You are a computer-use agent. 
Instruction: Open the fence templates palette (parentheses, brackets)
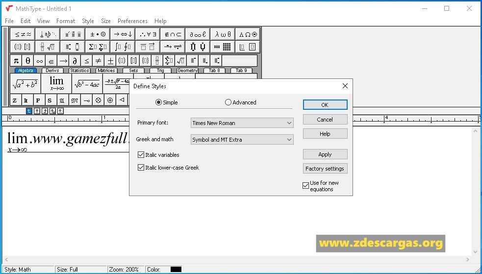[23, 47]
